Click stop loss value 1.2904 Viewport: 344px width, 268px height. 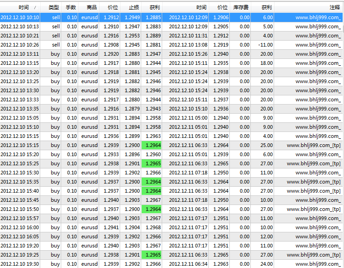click(132, 228)
